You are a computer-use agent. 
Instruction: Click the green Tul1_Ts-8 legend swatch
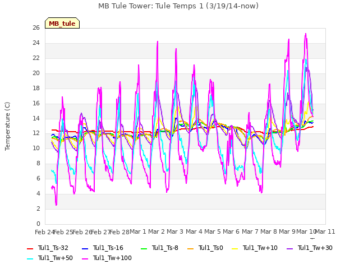(x=144, y=248)
